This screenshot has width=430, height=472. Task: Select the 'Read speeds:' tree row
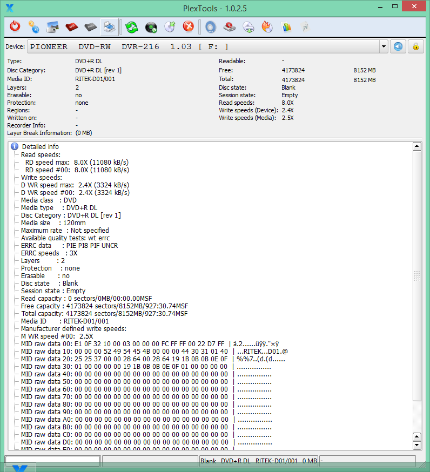coord(41,155)
